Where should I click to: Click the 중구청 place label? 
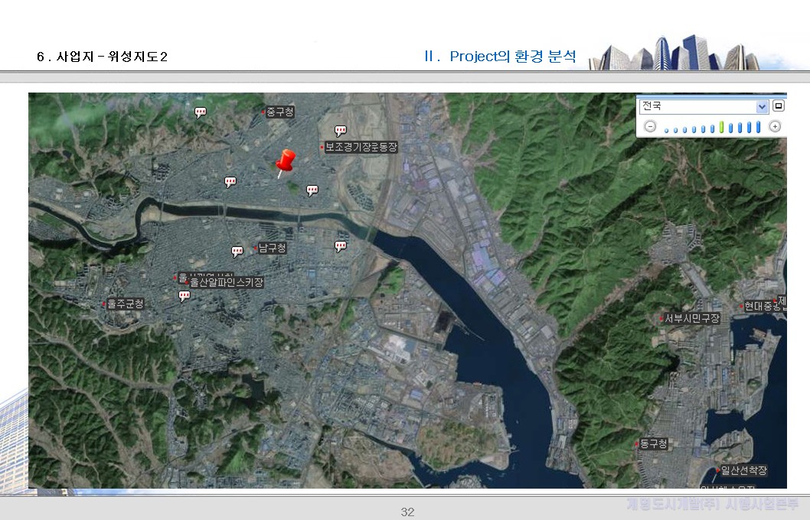click(x=279, y=112)
